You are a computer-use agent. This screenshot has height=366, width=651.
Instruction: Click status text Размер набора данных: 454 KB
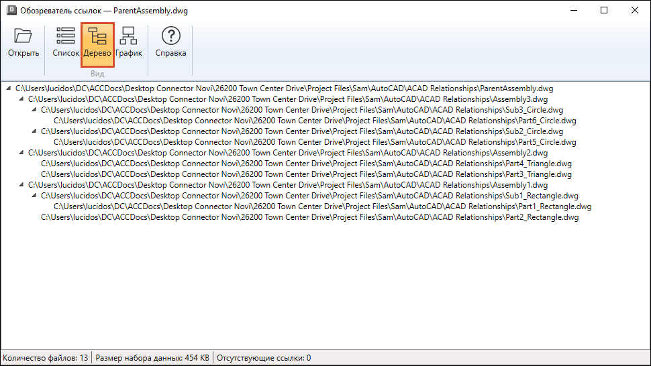tap(152, 358)
